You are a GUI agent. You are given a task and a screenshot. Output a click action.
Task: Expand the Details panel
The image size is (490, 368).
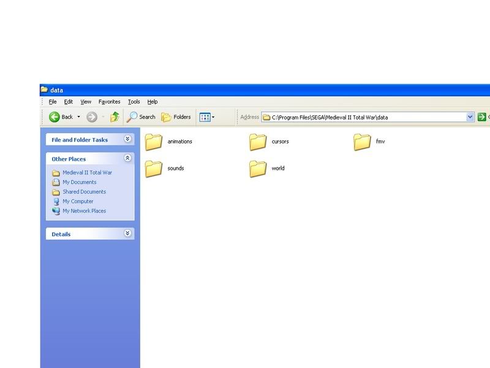click(x=127, y=233)
